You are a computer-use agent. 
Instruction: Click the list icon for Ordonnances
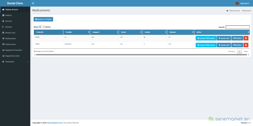tap(3, 44)
